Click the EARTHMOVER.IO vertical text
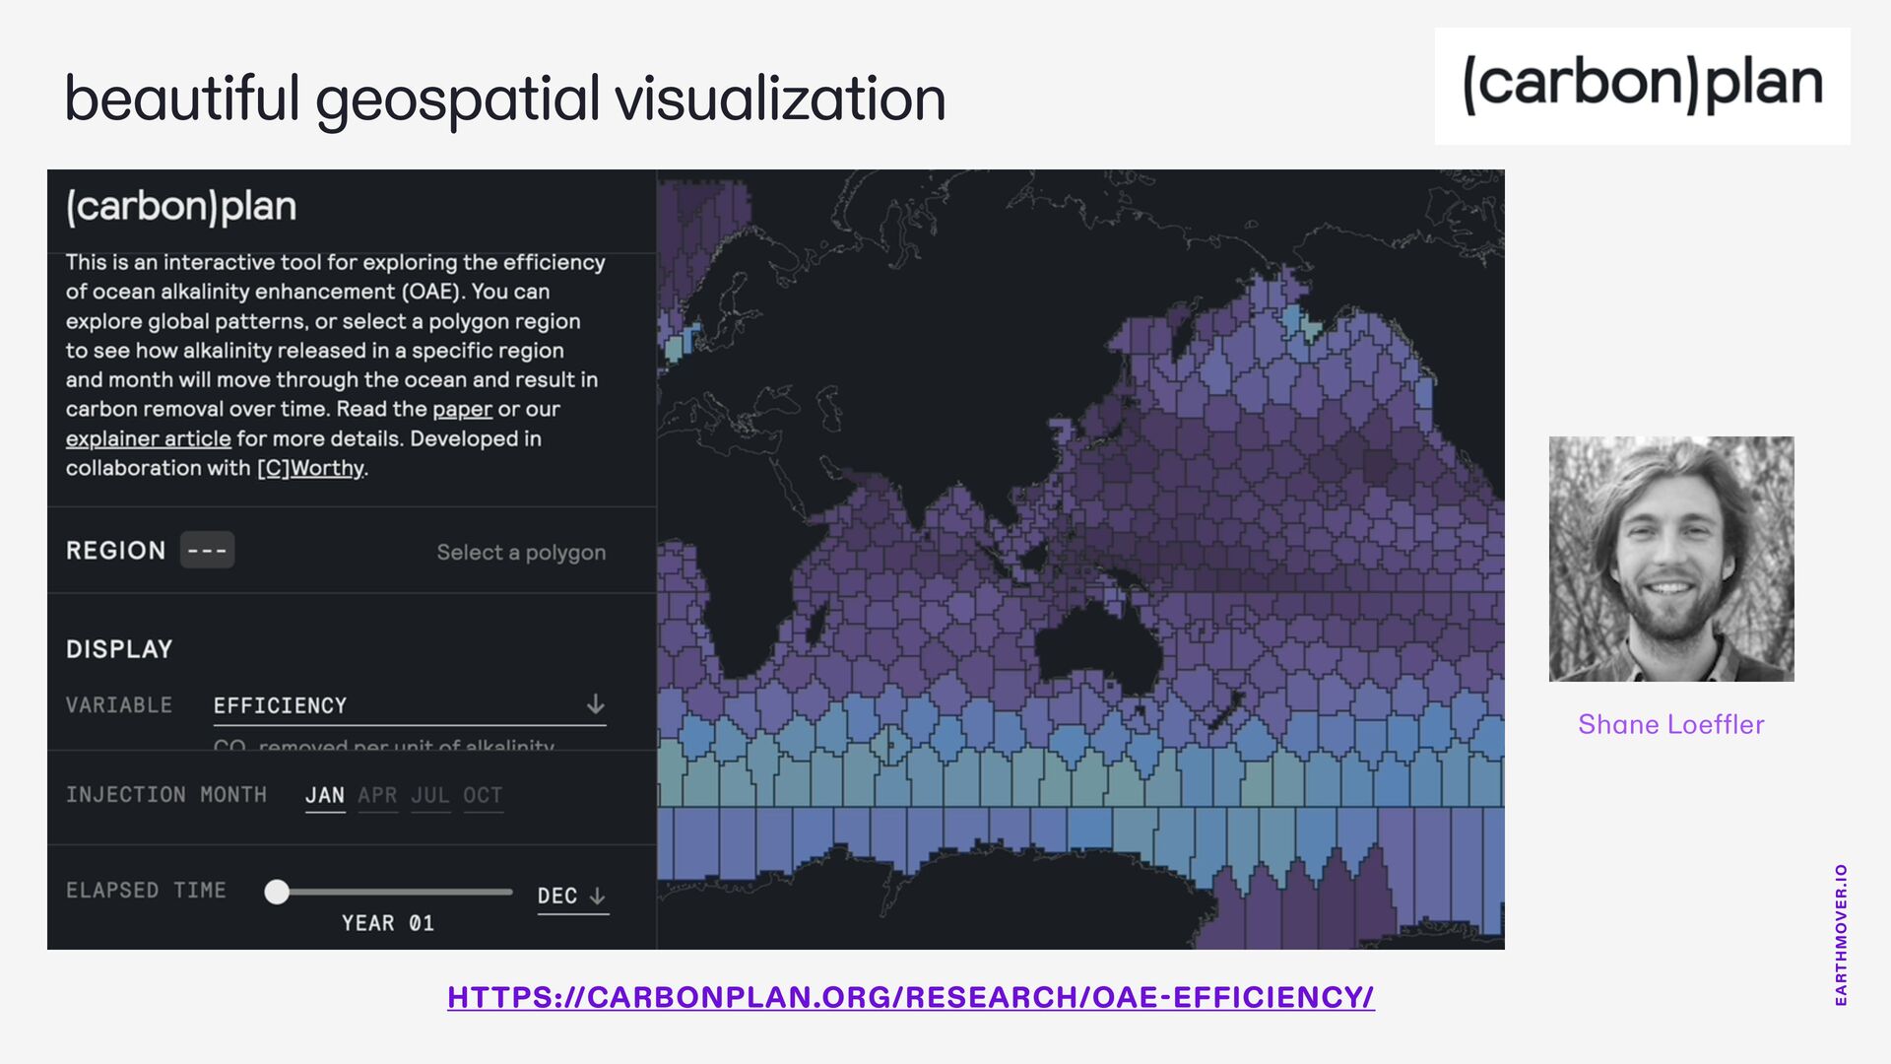Screen dimensions: 1891x1064 [x=1841, y=934]
